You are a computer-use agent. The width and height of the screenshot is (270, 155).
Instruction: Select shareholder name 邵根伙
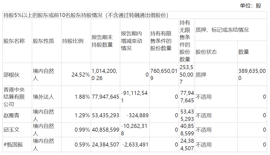[11, 75]
